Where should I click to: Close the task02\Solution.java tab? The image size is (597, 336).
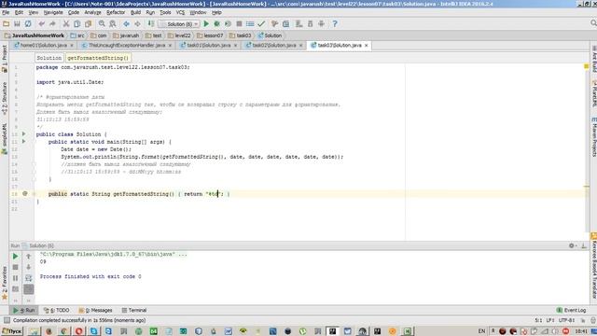click(300, 46)
